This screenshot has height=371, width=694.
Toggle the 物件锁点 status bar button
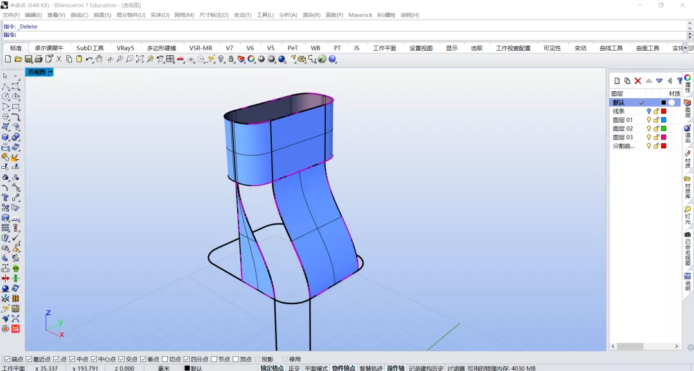tap(343, 368)
